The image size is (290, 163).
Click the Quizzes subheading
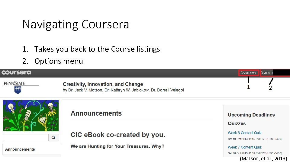[x=237, y=123]
